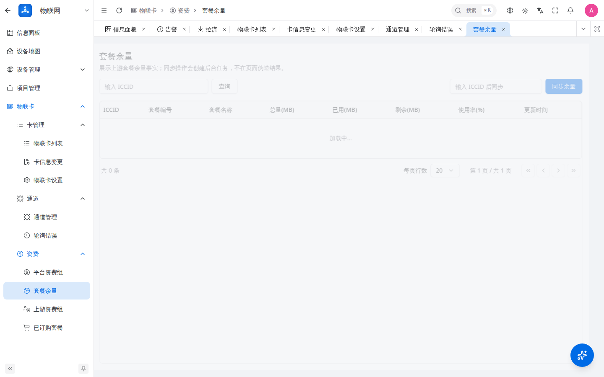604x377 pixels.
Task: Close the 轮询错误 tab
Action: (x=460, y=29)
